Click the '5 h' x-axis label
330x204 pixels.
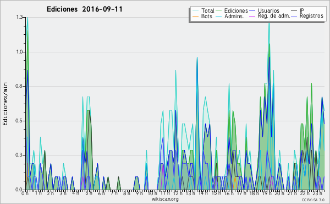(89, 194)
